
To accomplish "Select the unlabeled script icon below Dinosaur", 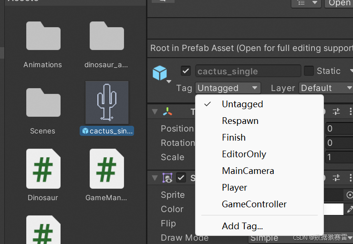I will point(43,230).
